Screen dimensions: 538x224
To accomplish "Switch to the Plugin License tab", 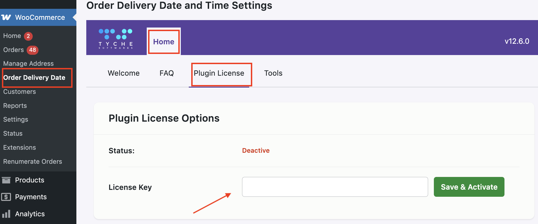I will click(219, 73).
